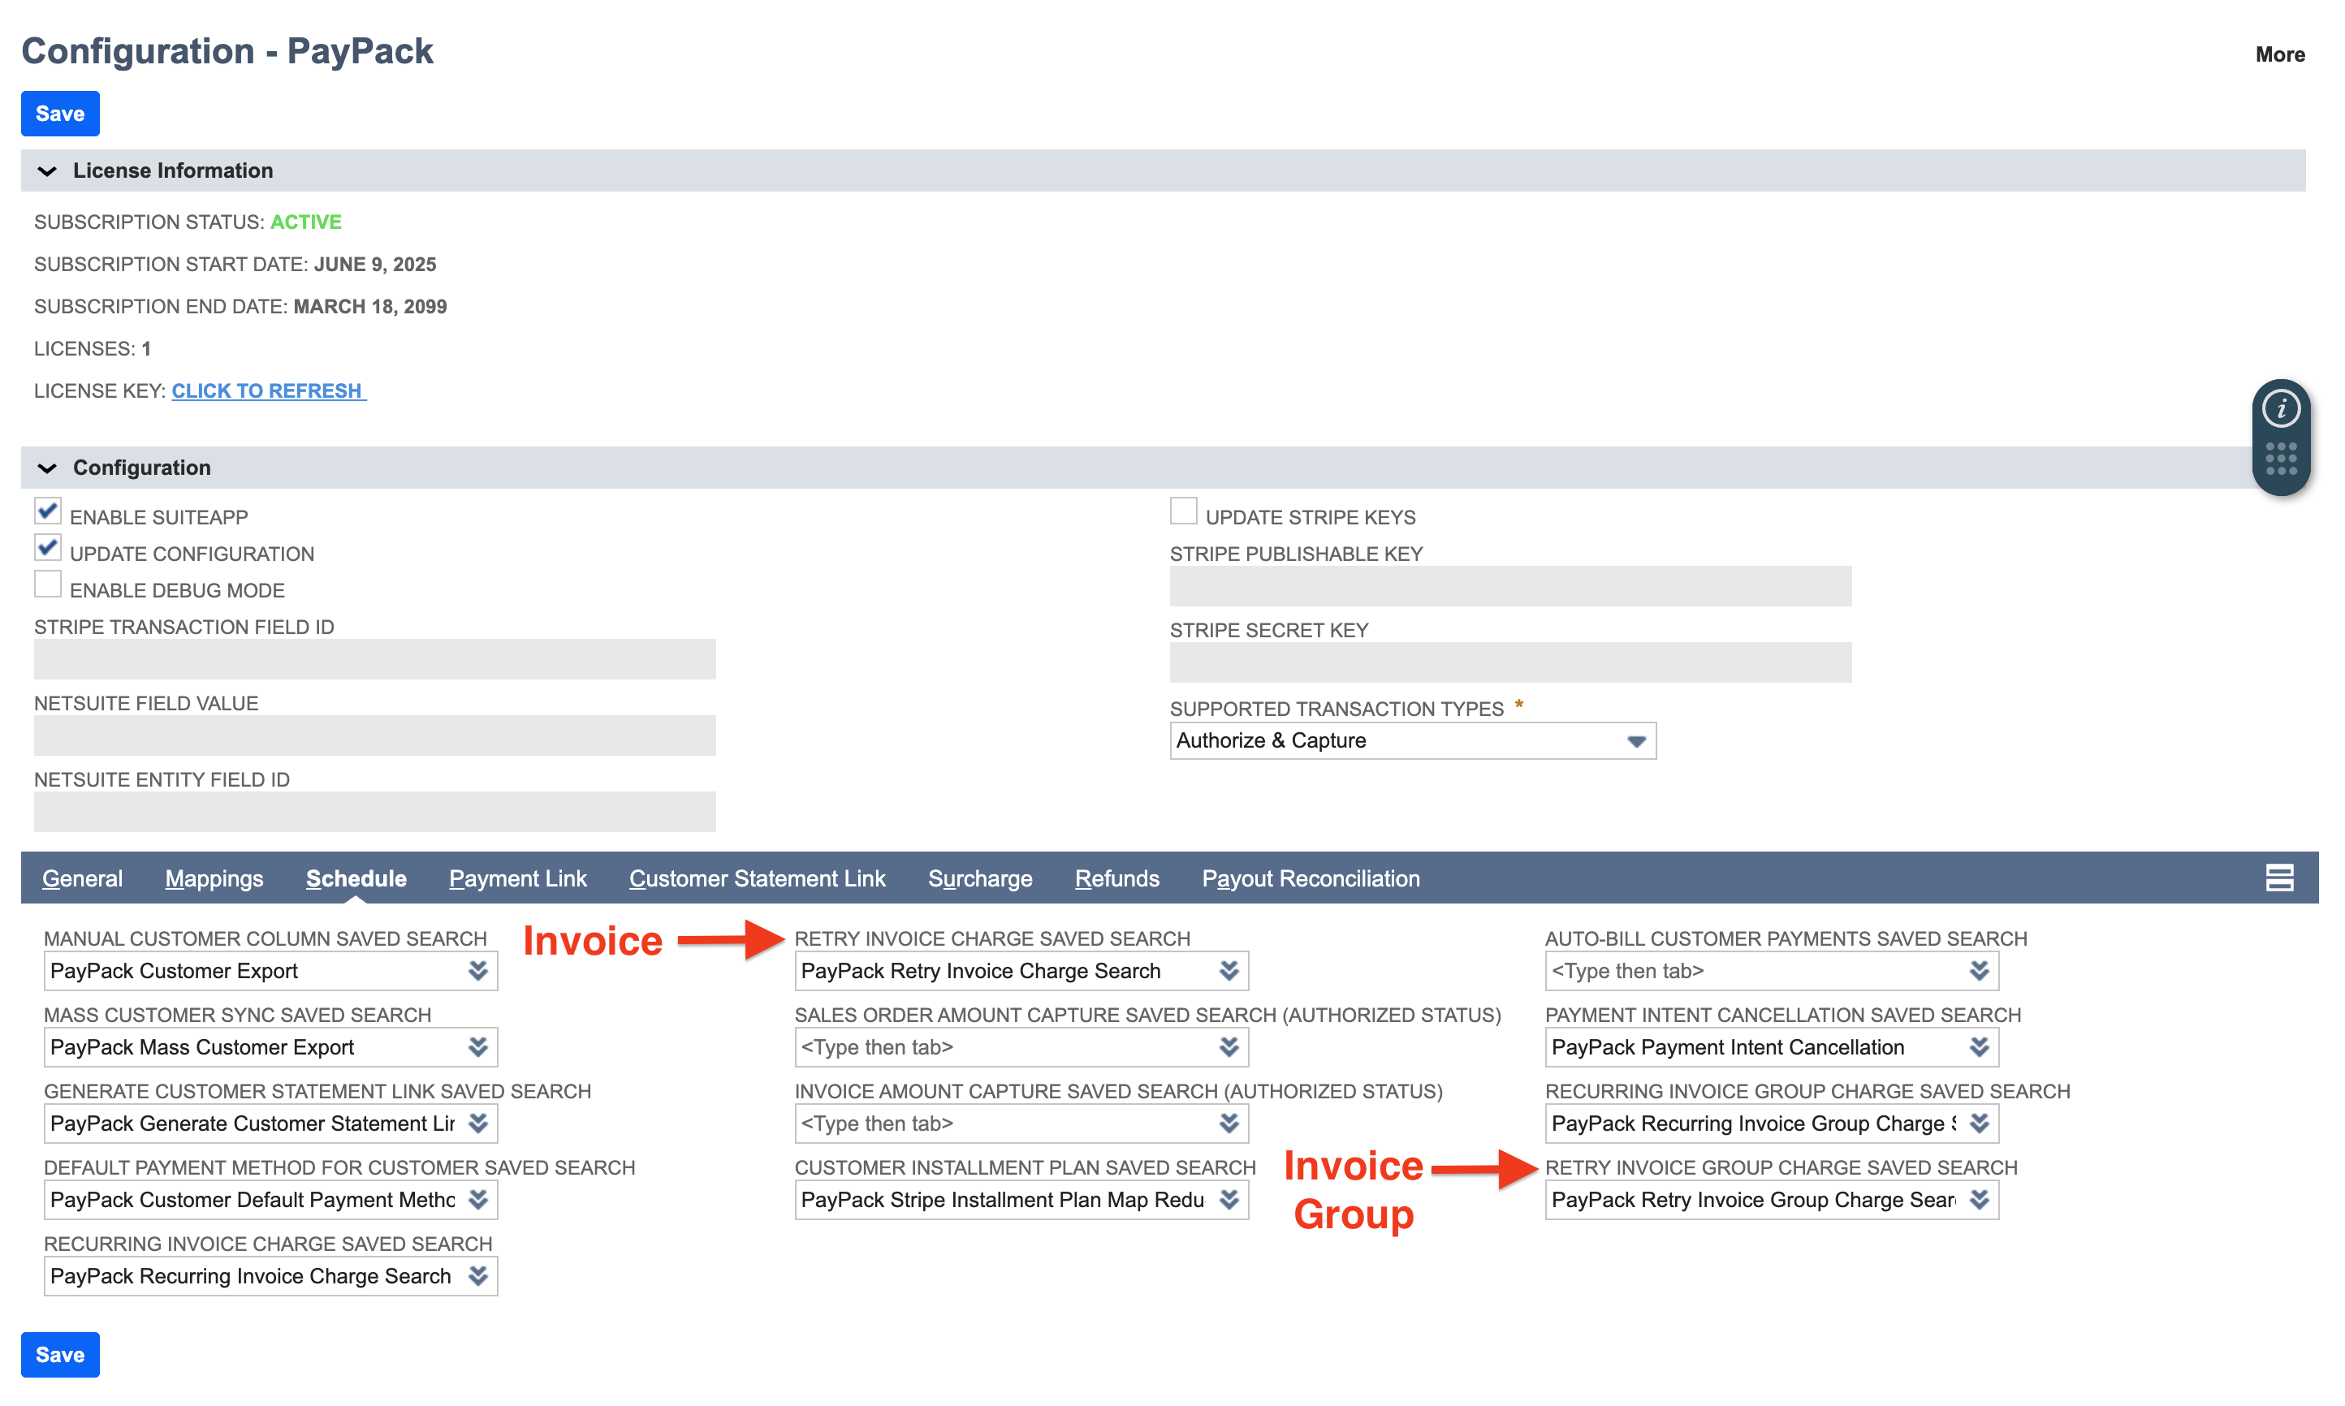Enable Debug Mode checkbox

tap(47, 584)
